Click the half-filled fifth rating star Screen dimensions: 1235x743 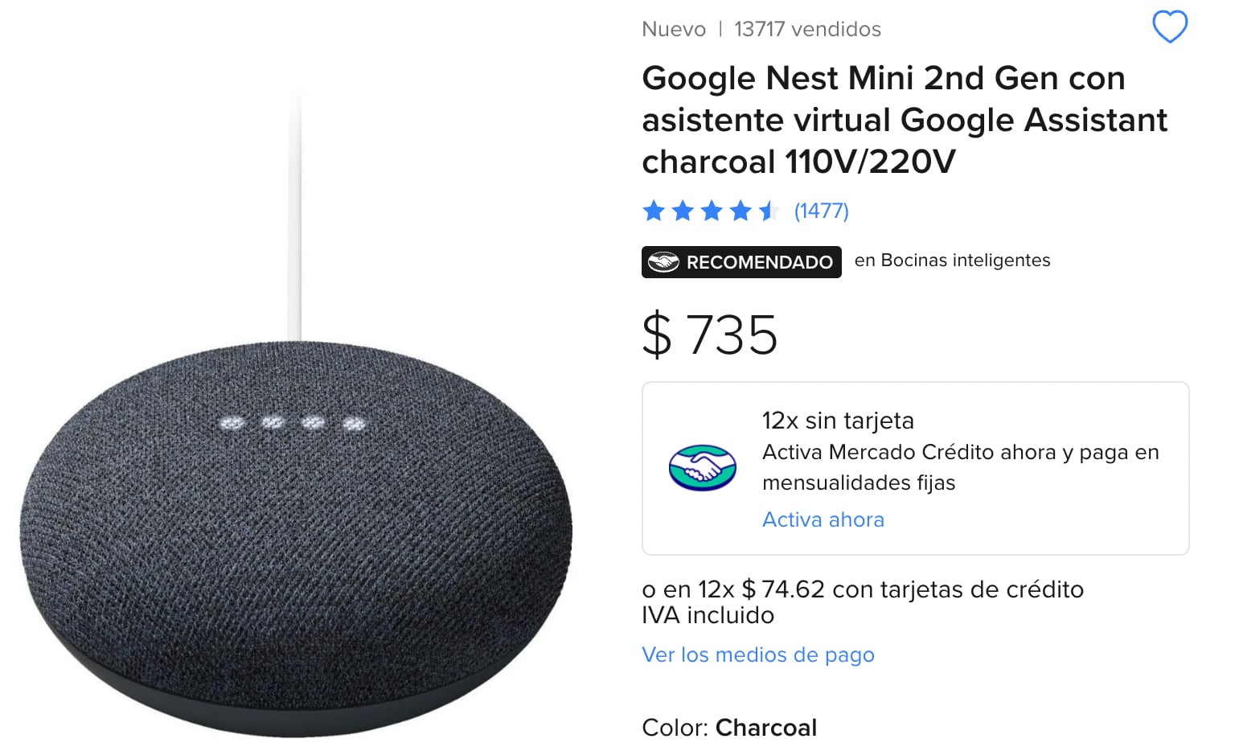(x=769, y=211)
